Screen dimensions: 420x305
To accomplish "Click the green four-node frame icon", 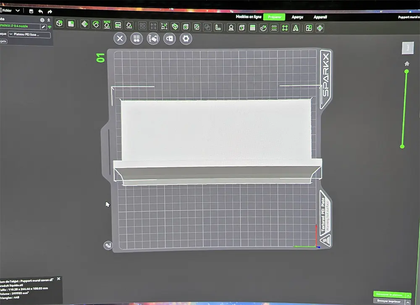I will pyautogui.click(x=285, y=28).
